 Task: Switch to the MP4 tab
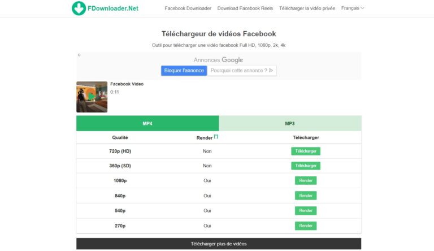(x=147, y=123)
